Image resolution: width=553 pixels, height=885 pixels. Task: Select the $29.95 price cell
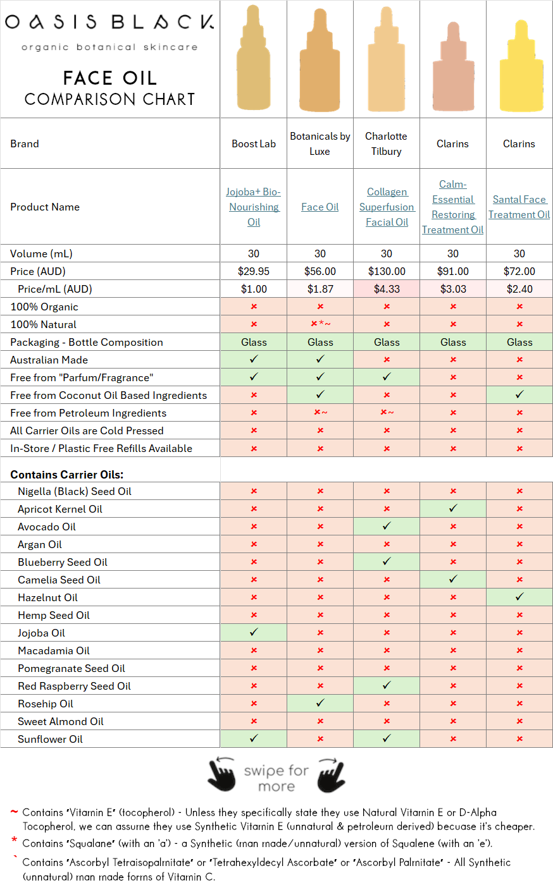coord(254,271)
